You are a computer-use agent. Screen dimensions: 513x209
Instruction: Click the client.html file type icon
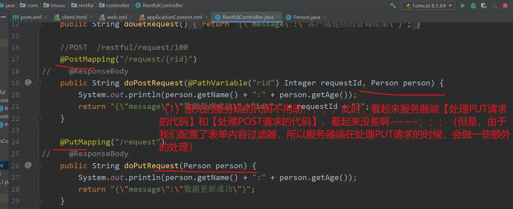click(x=57, y=17)
